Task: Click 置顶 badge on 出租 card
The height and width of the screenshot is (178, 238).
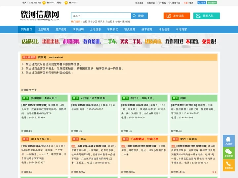Action: tap(175, 98)
